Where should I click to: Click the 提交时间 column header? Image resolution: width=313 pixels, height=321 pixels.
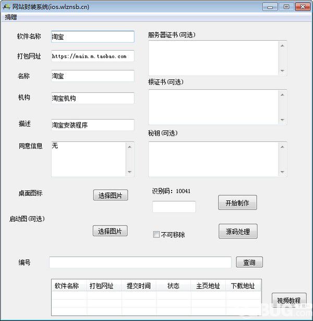coord(139,286)
